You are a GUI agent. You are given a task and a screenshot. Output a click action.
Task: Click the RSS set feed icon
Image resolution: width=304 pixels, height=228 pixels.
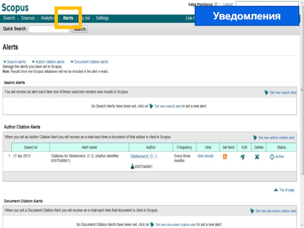[225, 157]
